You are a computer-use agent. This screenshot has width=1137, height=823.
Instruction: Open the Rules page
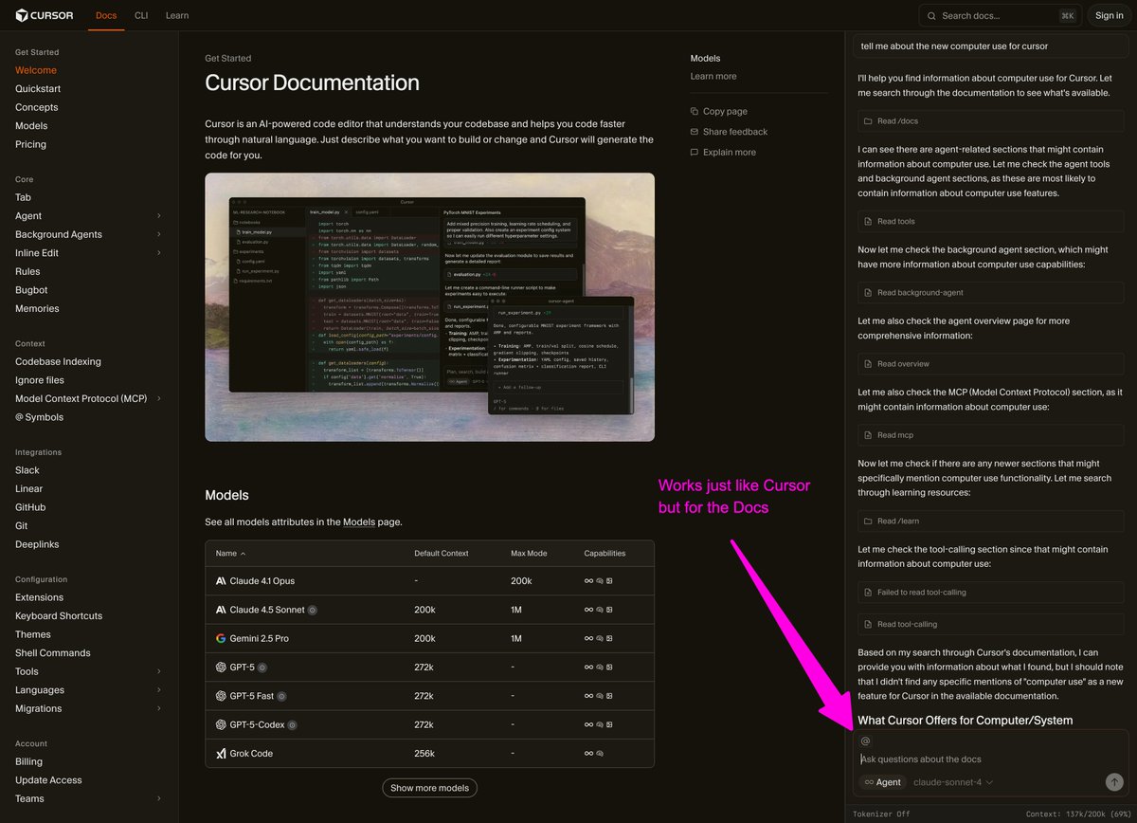tap(27, 271)
